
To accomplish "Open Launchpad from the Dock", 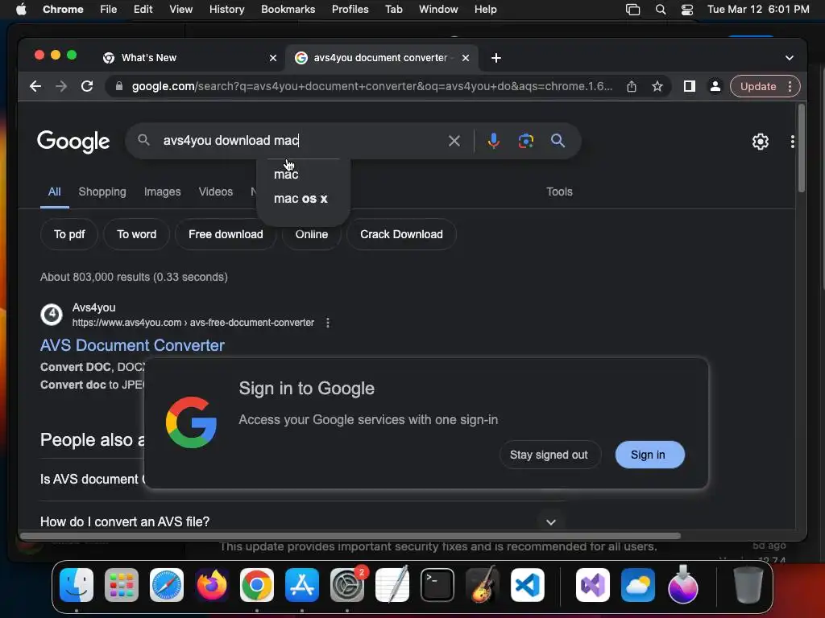I will coord(122,585).
